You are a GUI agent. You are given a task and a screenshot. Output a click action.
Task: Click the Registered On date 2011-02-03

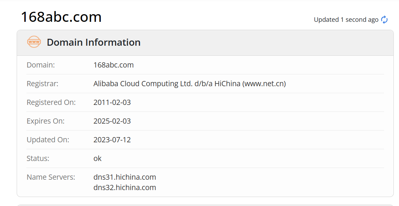coord(112,102)
